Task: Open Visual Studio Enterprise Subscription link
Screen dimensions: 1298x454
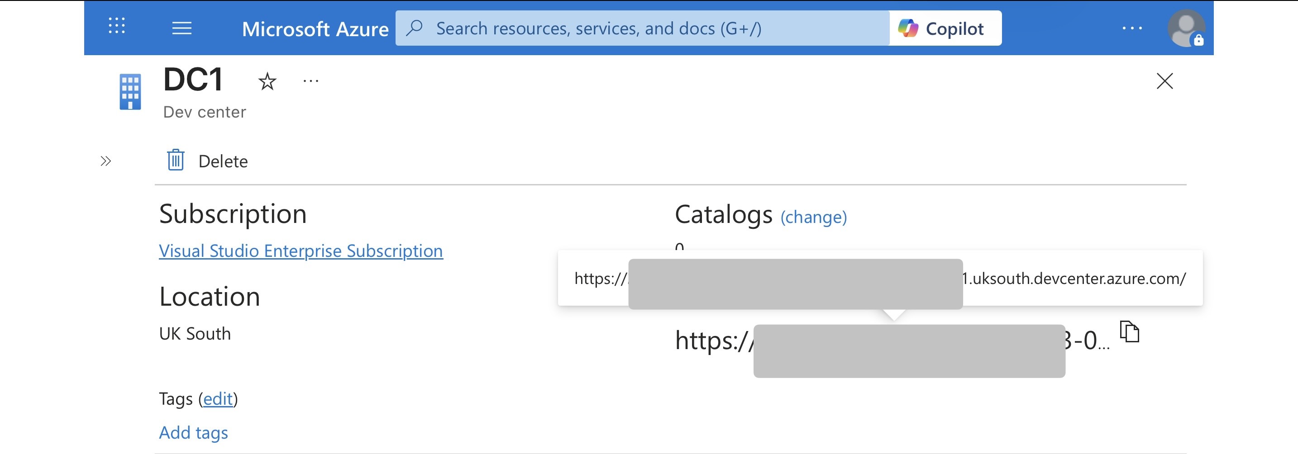Action: (x=301, y=251)
